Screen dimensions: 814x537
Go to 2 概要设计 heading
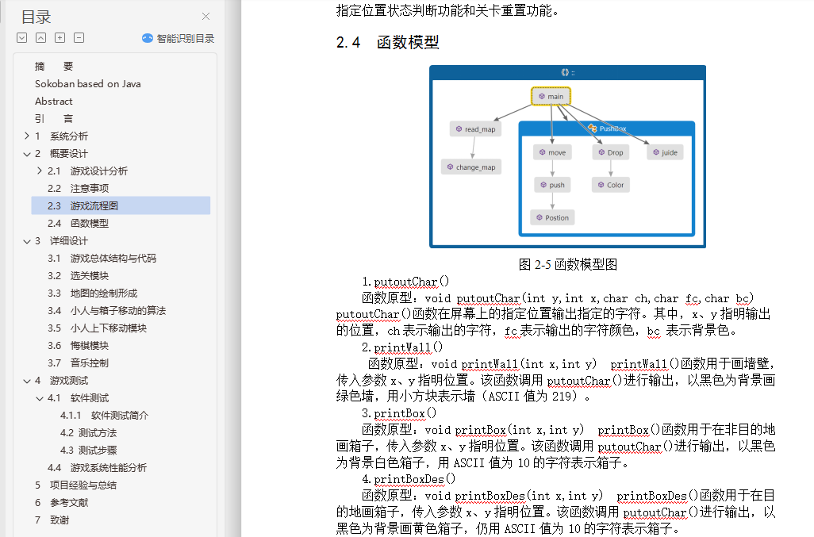coord(62,154)
